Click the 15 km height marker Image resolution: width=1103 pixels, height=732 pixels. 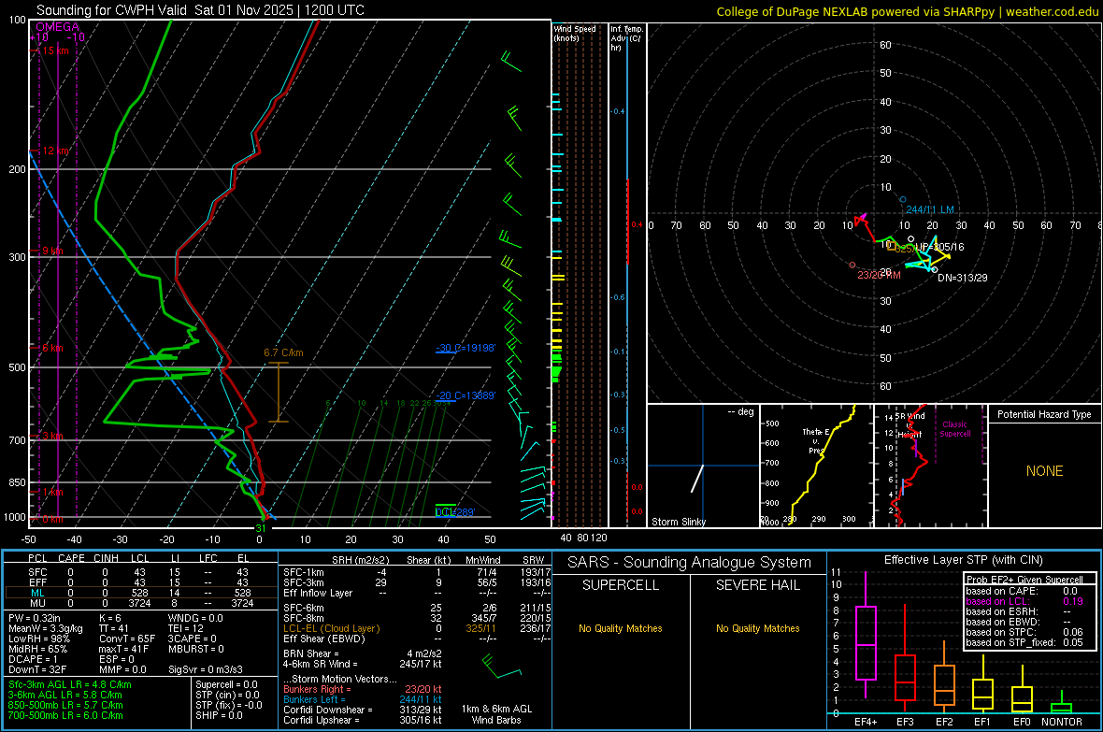point(55,50)
